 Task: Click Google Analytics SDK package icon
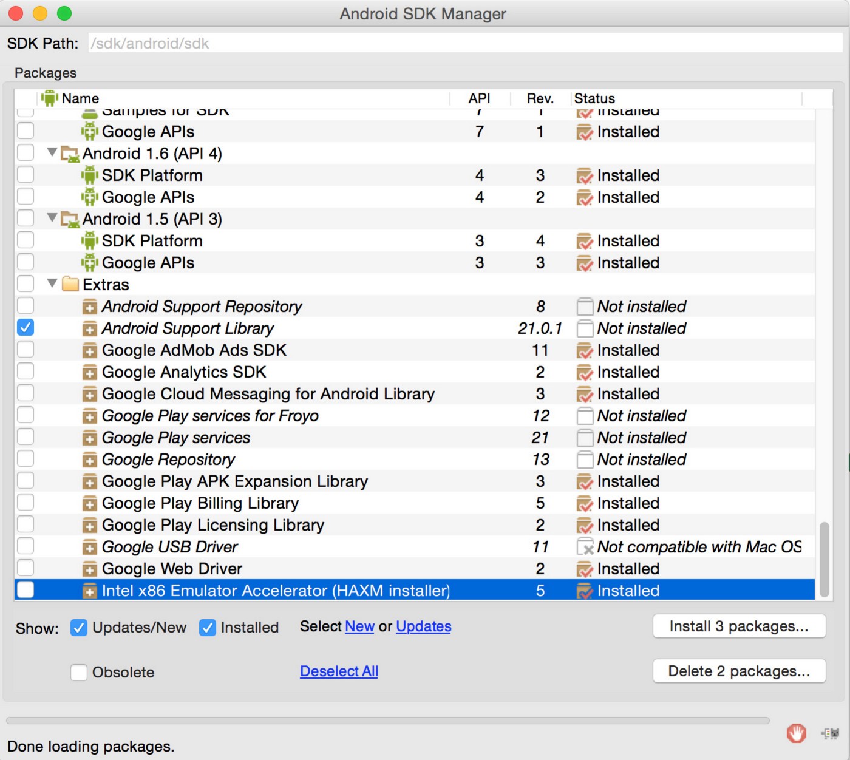click(x=90, y=372)
